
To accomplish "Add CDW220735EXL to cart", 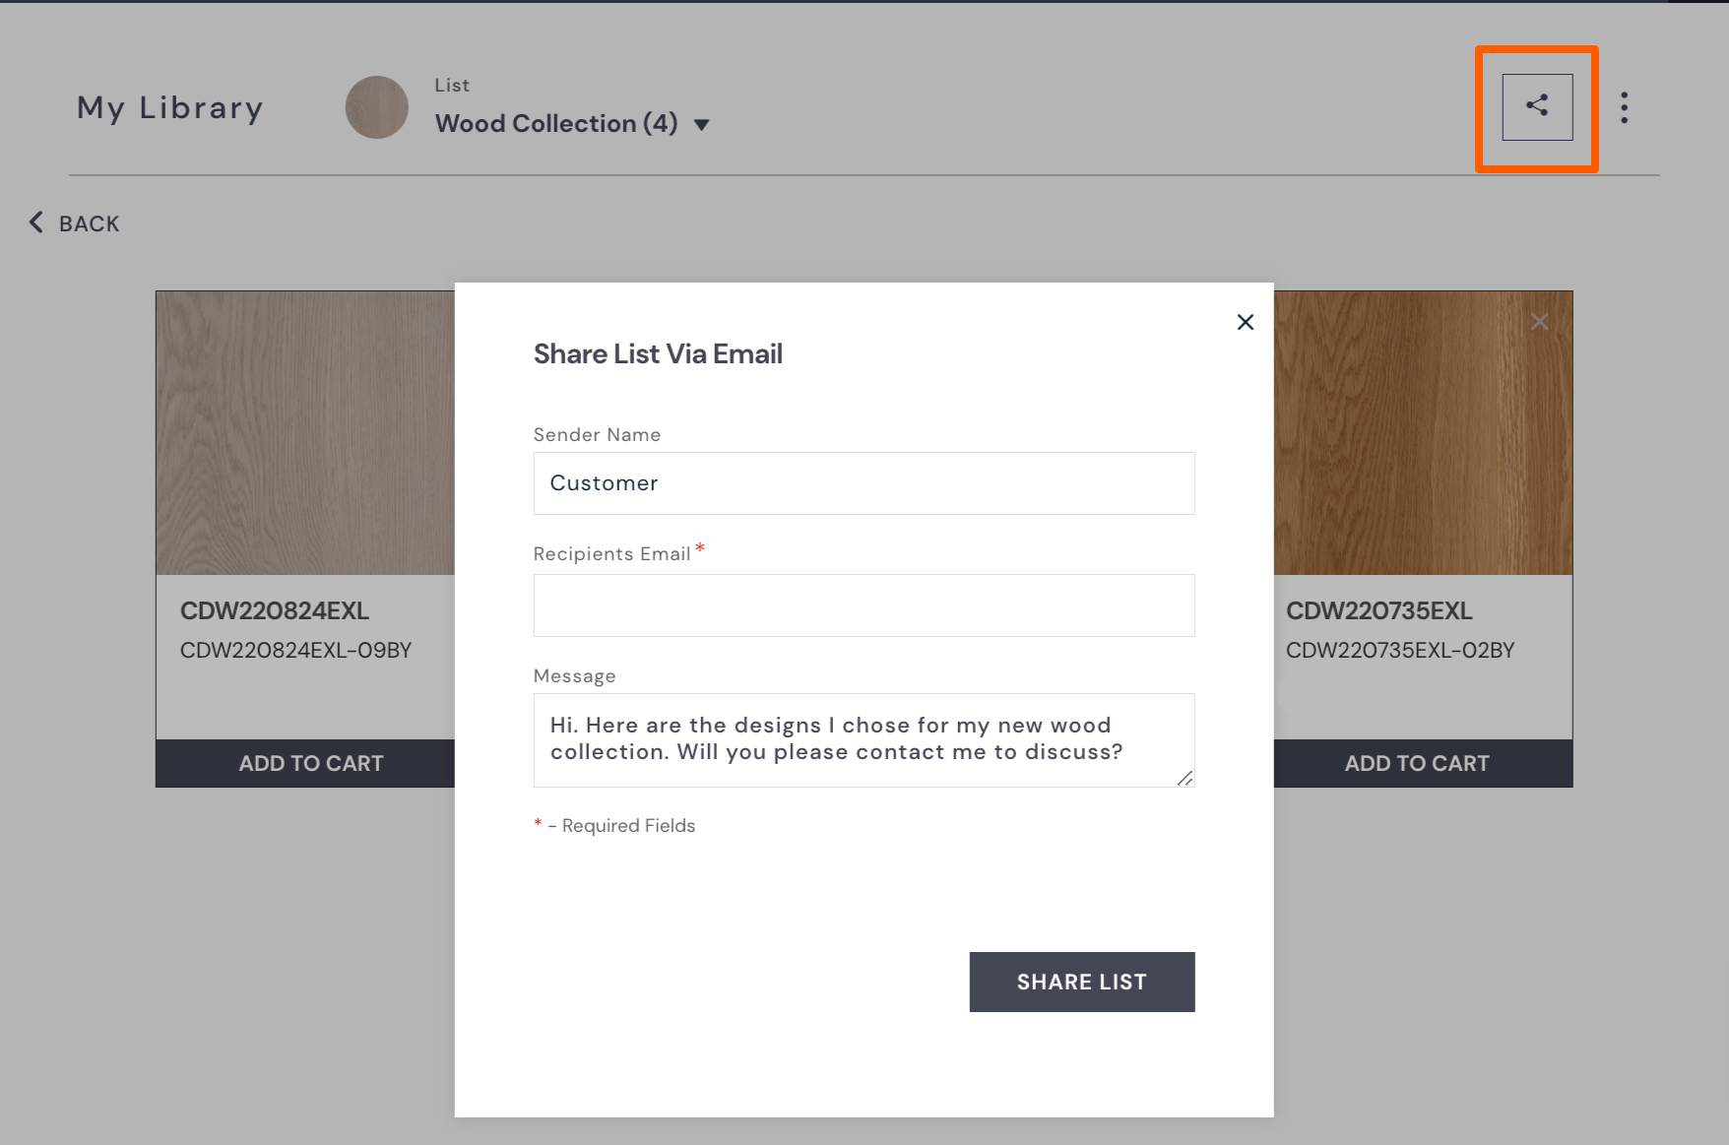I will coord(1417,763).
